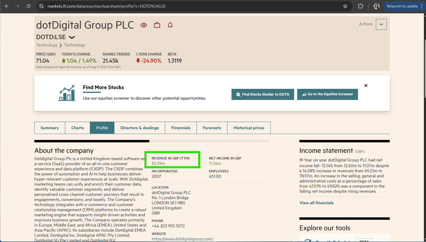
Task: Reload the page with the refresh icon
Action: pyautogui.click(x=28, y=6)
